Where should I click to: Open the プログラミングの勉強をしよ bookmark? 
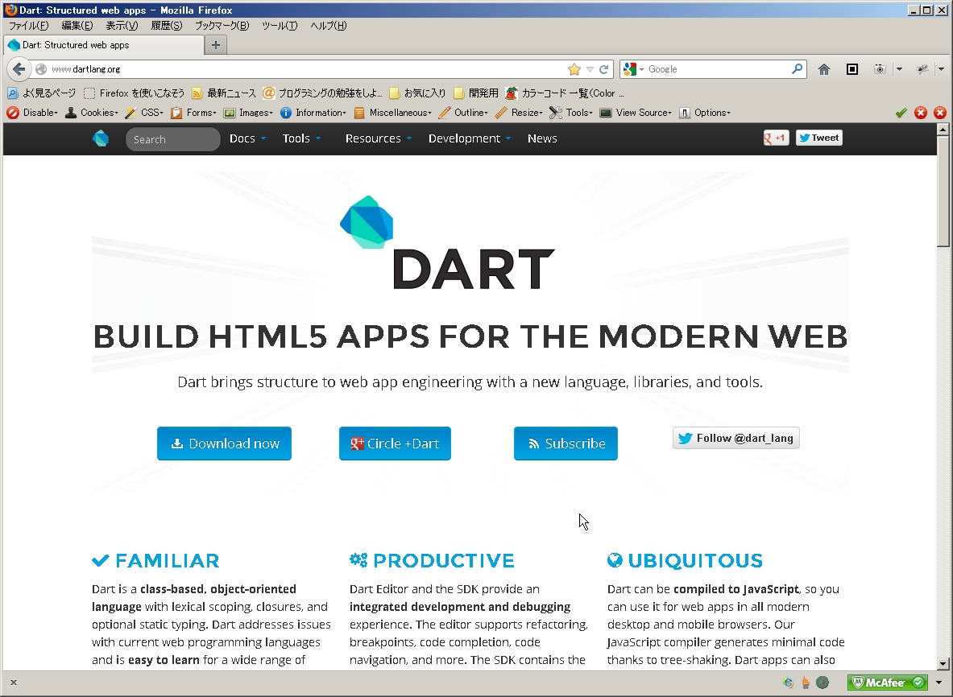pyautogui.click(x=323, y=93)
